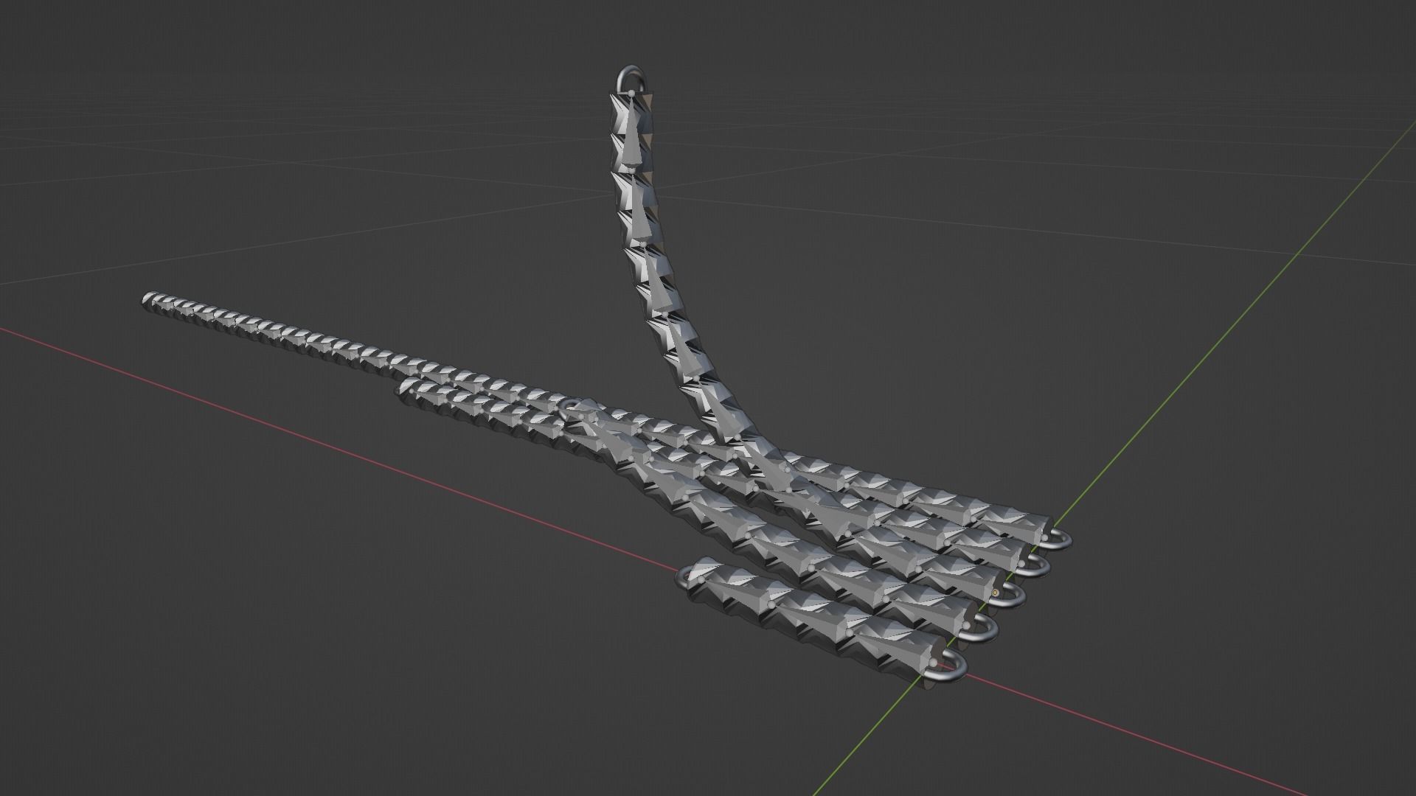This screenshot has width=1416, height=796.
Task: Click the ring on the rearmost flat chain's right end
Action: (x=1056, y=540)
